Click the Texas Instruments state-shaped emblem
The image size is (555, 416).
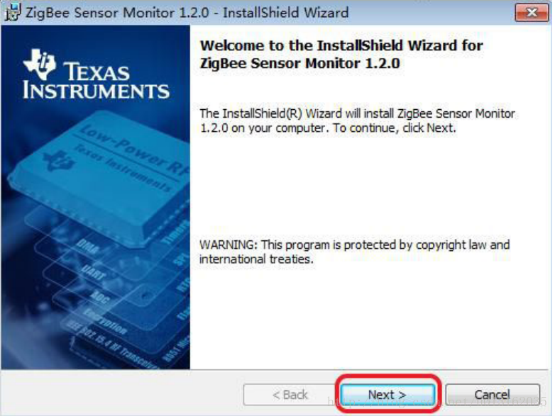click(40, 64)
